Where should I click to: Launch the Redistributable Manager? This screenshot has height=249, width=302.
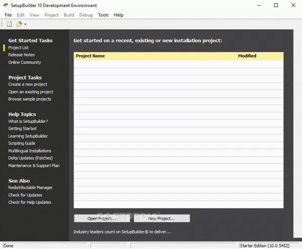click(x=30, y=188)
